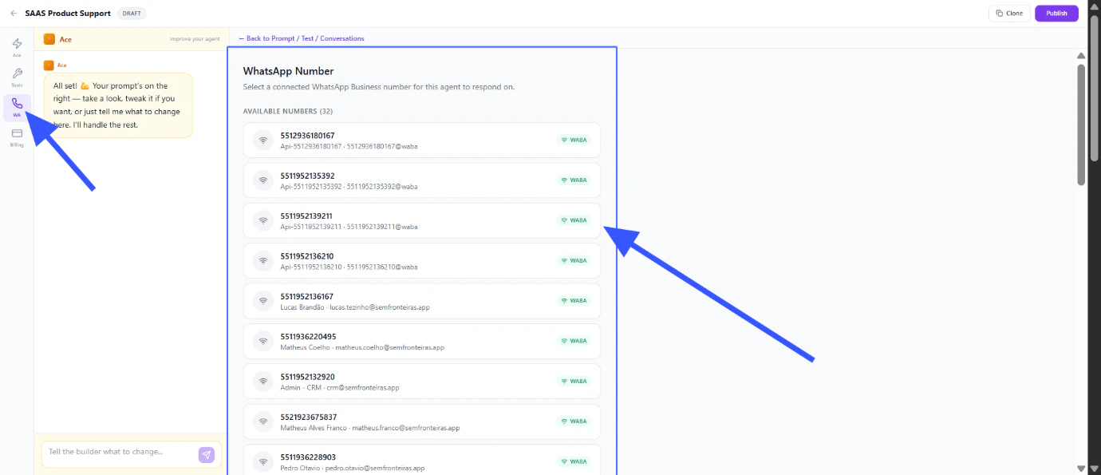Select number 5511952139211
This screenshot has width=1101, height=475.
click(x=422, y=220)
